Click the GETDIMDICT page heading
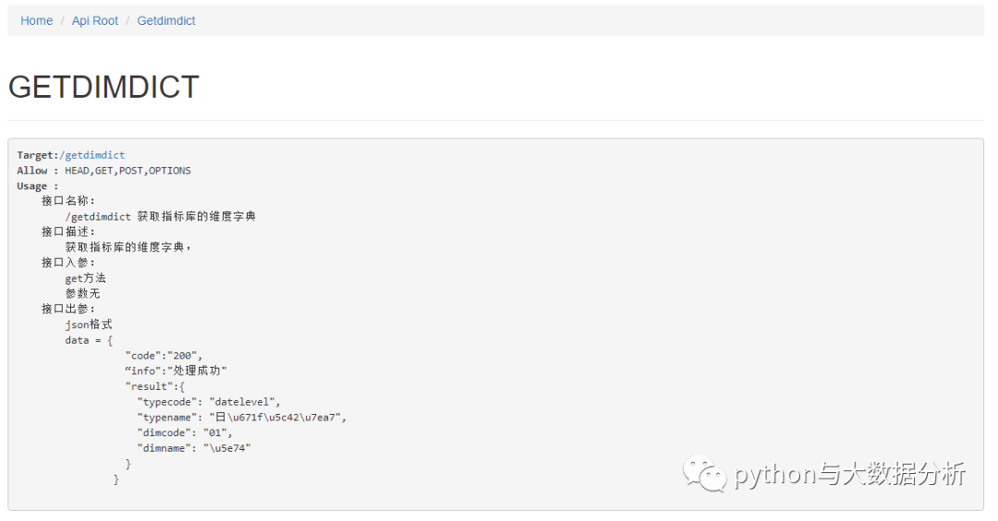The width and height of the screenshot is (998, 521). (x=103, y=87)
